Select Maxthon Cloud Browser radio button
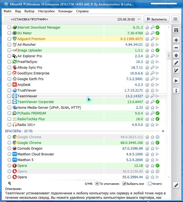This screenshot has width=183, height=202. [x=9, y=154]
